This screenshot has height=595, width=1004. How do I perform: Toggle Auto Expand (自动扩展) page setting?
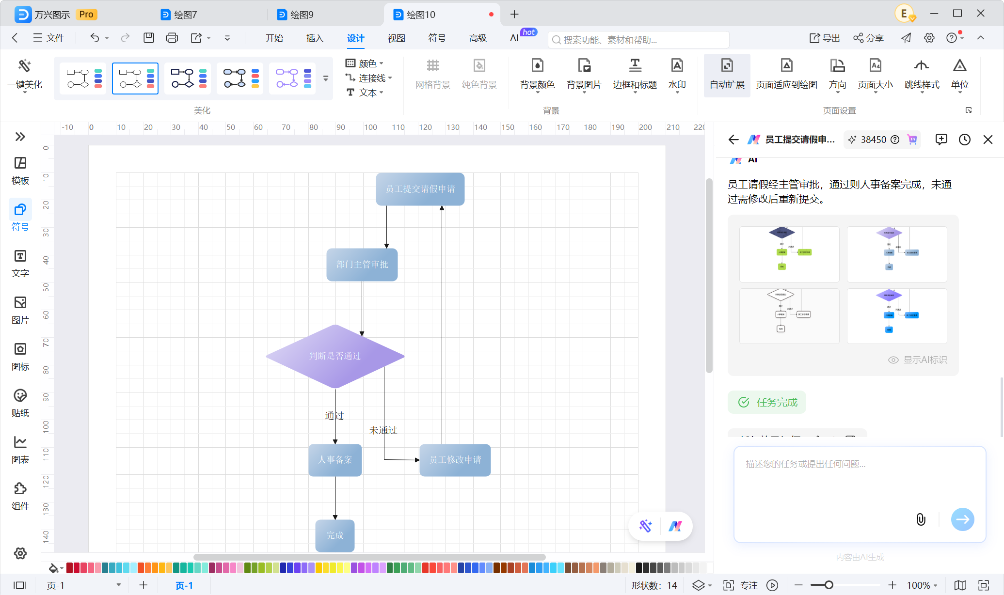pos(727,75)
